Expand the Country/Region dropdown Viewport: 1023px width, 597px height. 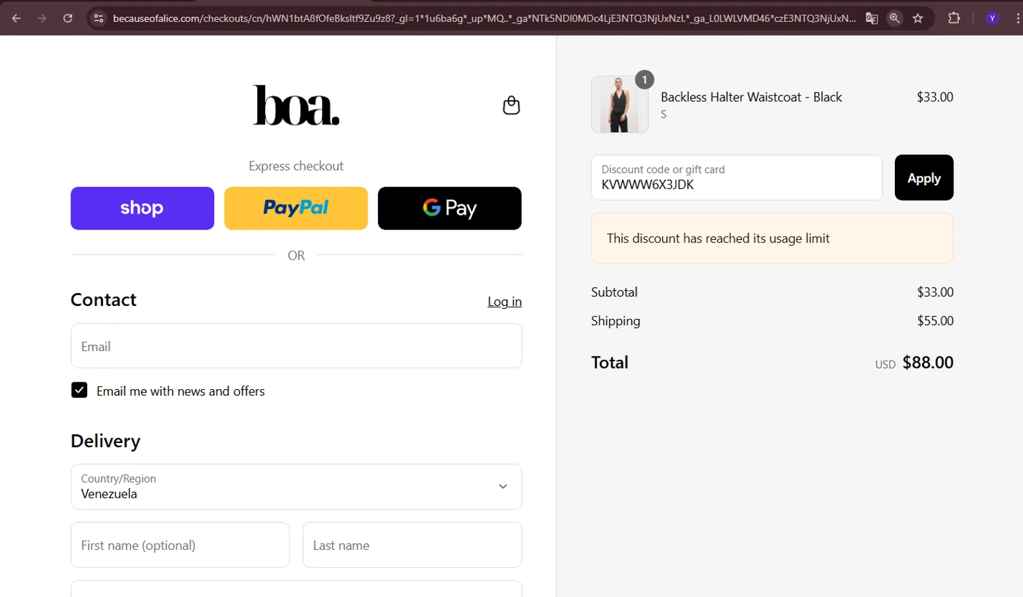(x=296, y=487)
